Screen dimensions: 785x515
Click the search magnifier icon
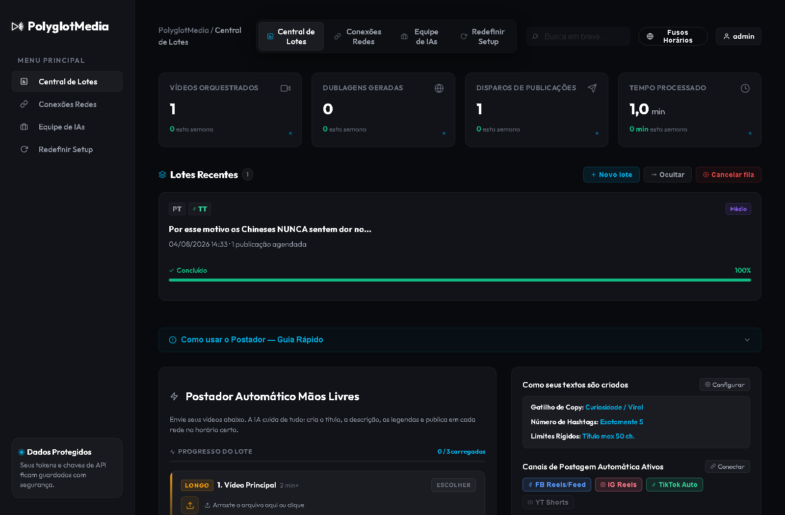click(x=535, y=36)
